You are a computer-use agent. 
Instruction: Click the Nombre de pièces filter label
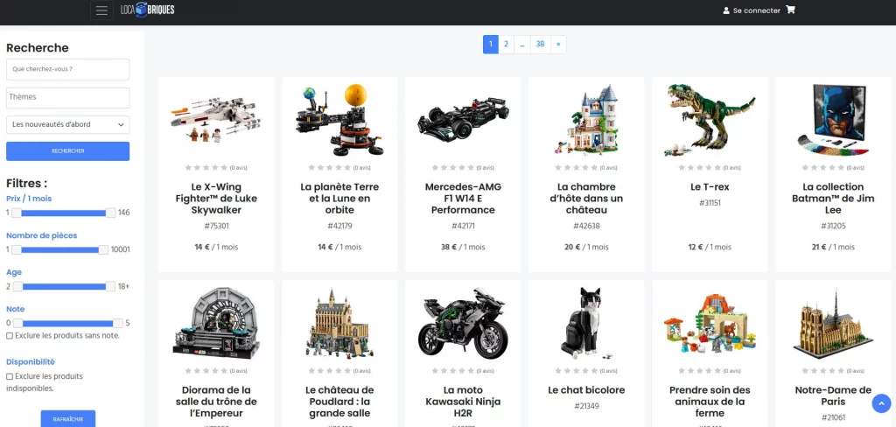click(x=42, y=235)
